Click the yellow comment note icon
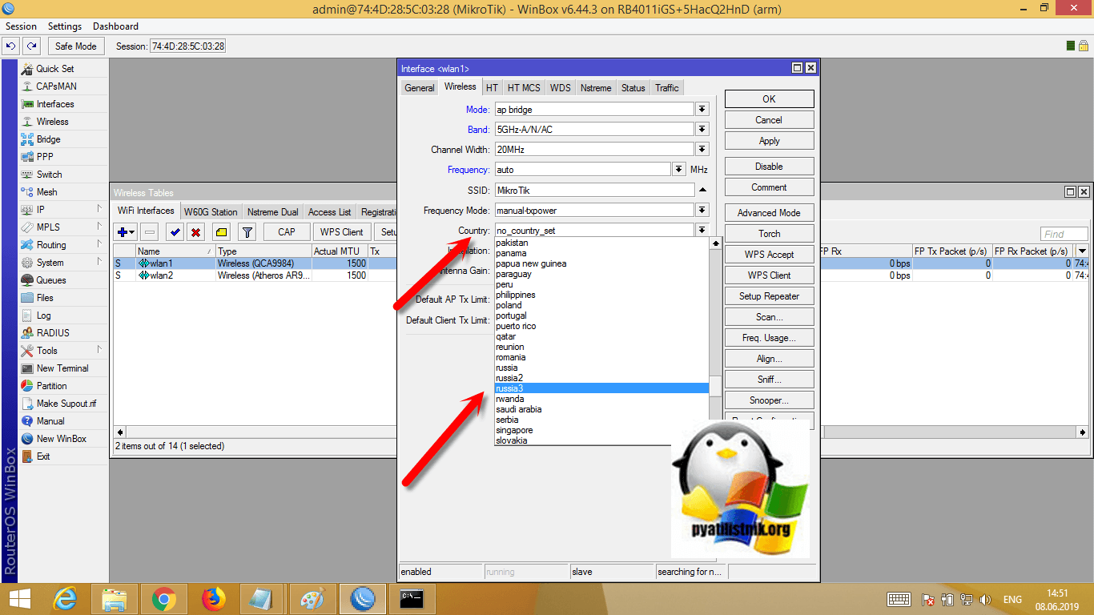This screenshot has width=1094, height=615. pos(222,232)
